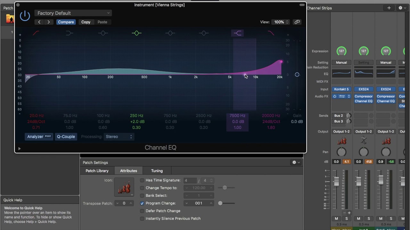Toggle the highlighted high shelf band icon
This screenshot has height=230, width=410.
pos(237,33)
